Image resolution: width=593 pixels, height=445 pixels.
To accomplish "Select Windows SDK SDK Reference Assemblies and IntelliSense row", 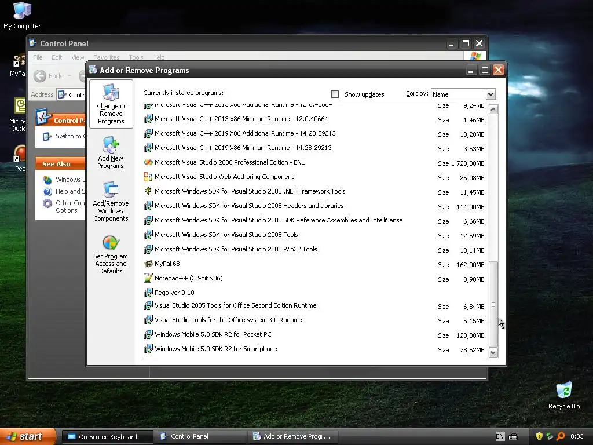I will click(316, 221).
